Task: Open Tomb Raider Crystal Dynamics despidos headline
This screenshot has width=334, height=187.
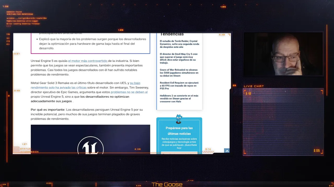Action: (x=180, y=44)
